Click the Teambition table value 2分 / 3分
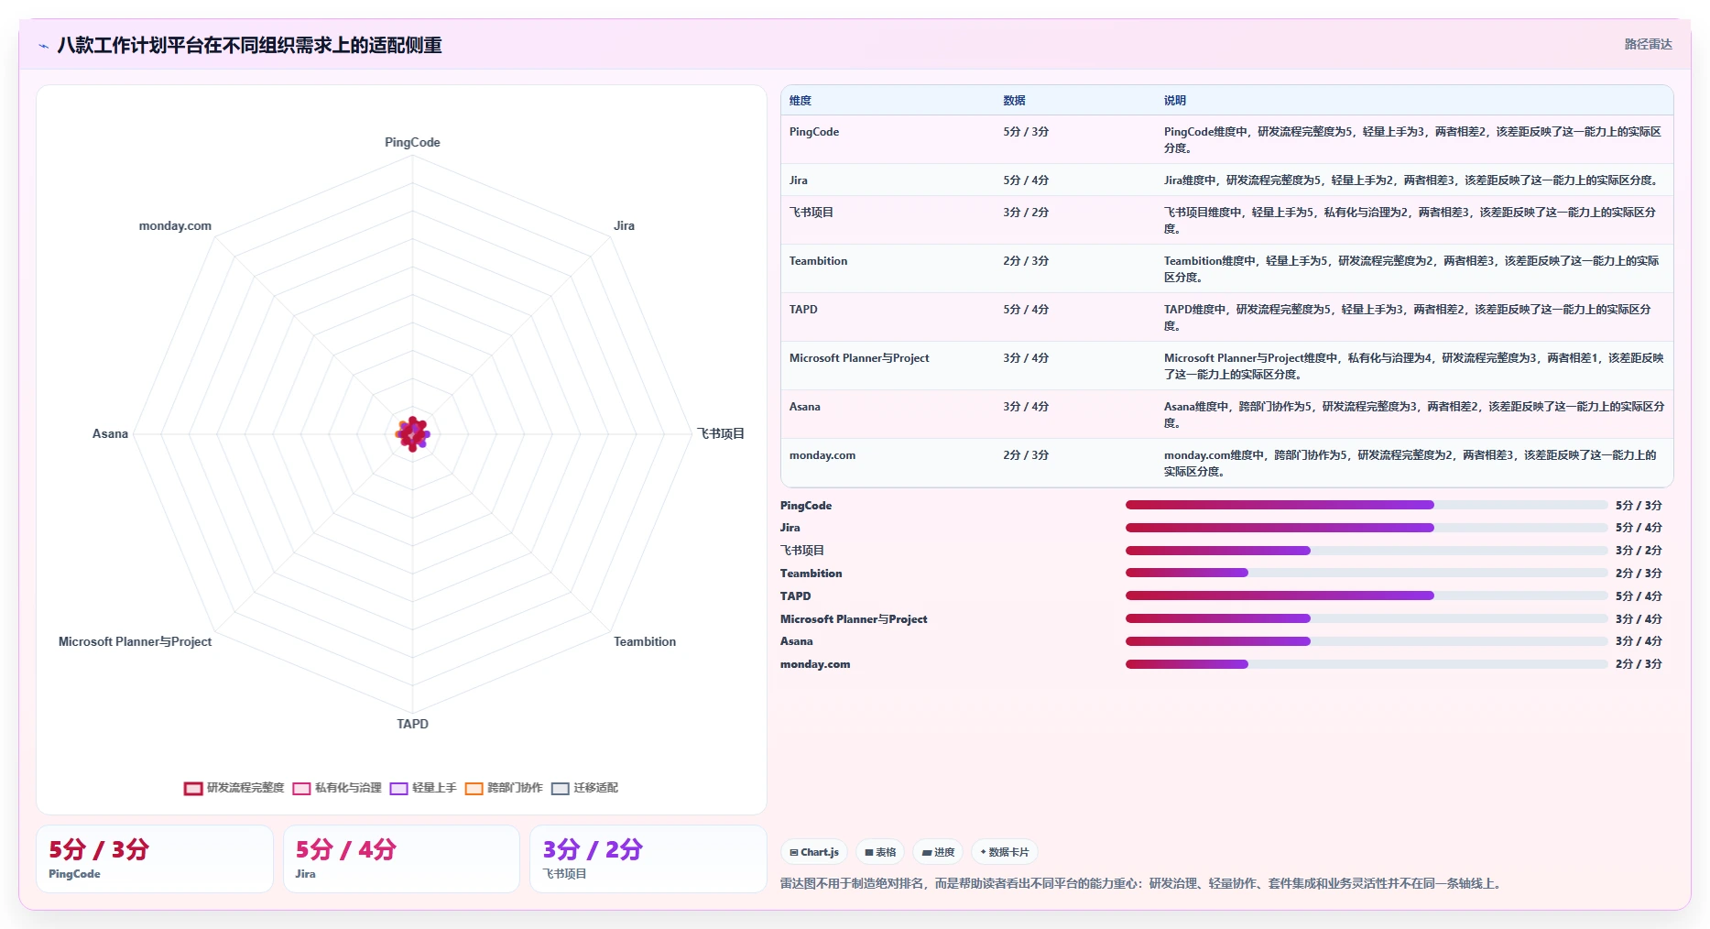Screen dimensions: 1710x929 tap(1026, 261)
